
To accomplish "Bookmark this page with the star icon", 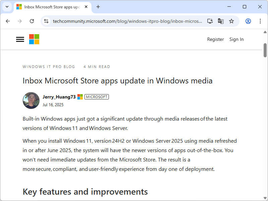I will point(231,21).
